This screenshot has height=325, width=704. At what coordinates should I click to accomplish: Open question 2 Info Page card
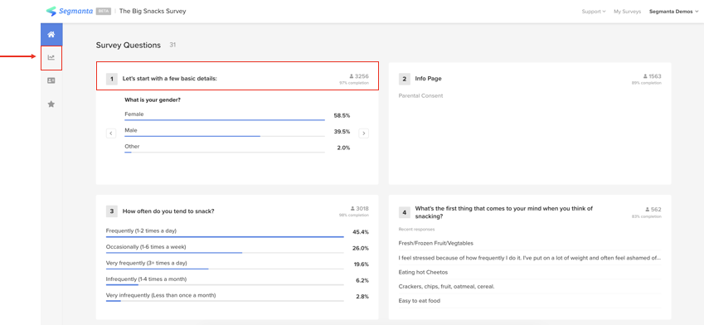coord(530,124)
